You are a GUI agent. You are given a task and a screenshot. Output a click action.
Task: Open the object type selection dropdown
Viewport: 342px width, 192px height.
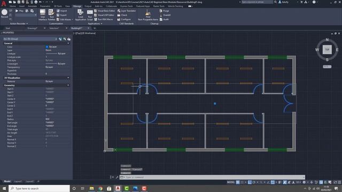coord(30,39)
